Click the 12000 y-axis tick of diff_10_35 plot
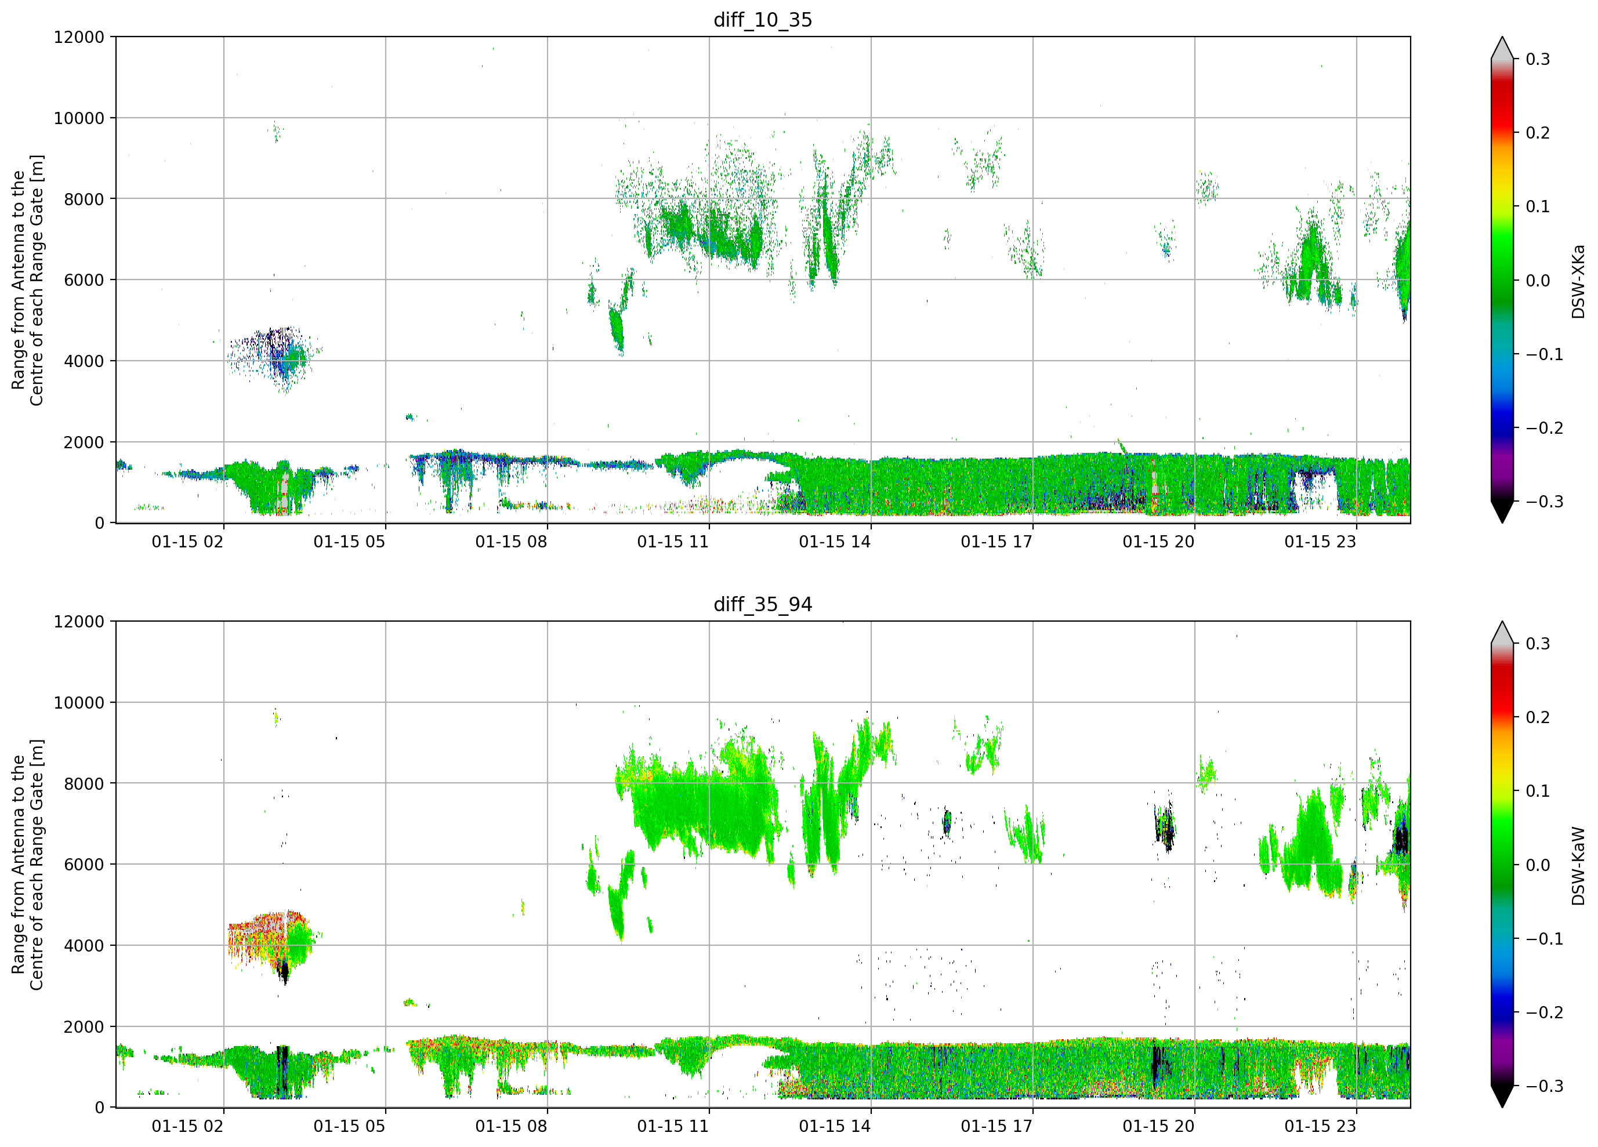Viewport: 1598px width, 1147px height. tap(79, 37)
